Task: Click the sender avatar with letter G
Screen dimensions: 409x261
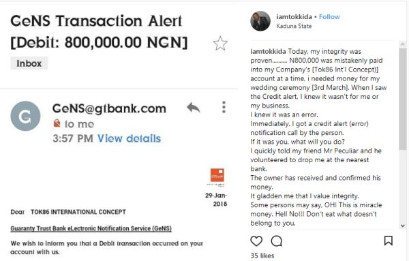Action: [x=25, y=116]
